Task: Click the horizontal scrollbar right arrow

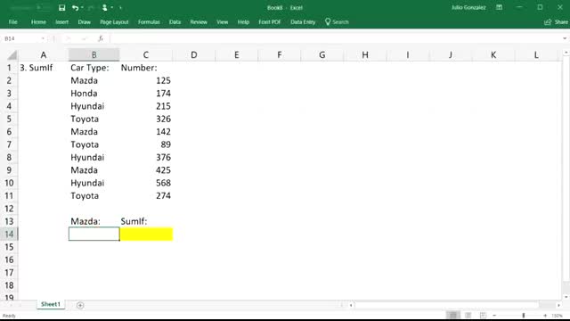Action: [x=558, y=305]
